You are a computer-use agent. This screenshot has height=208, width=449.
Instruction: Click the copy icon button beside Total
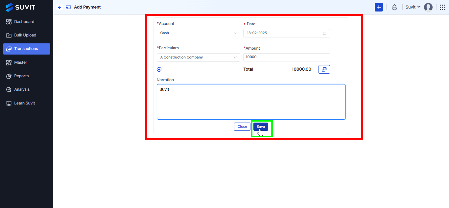pos(324,69)
